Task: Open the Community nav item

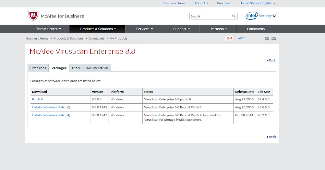Action: (256, 29)
